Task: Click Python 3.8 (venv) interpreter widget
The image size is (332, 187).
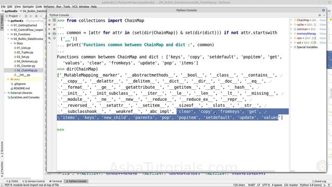Action: coord(311,185)
